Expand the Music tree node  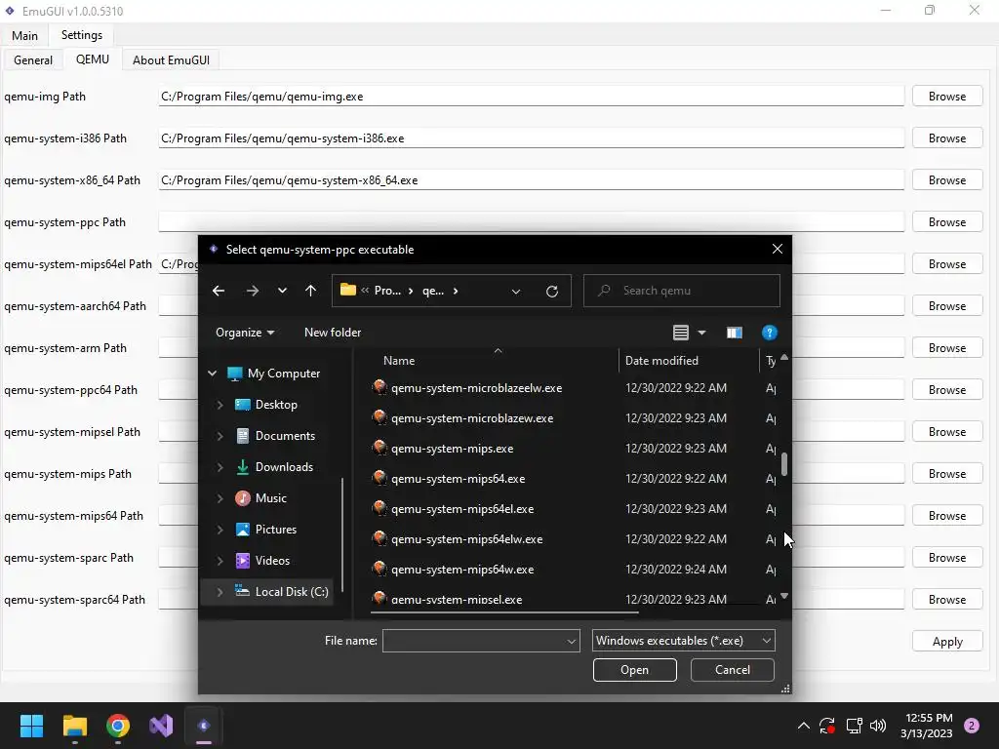click(220, 498)
